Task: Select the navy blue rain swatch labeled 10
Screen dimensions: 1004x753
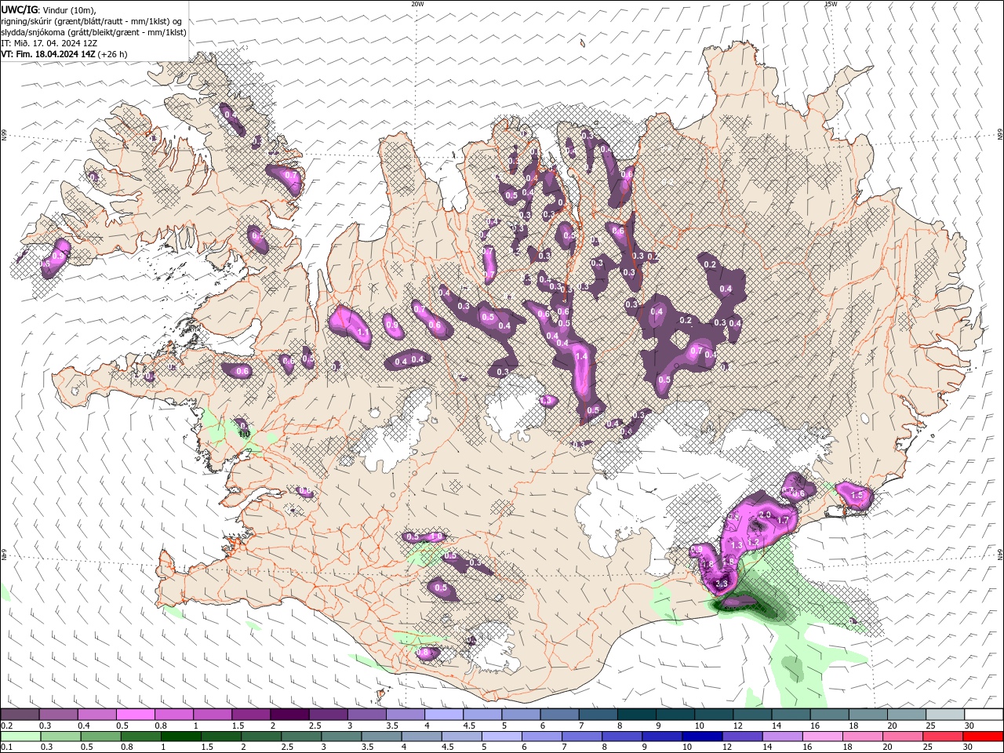Action: tap(701, 737)
